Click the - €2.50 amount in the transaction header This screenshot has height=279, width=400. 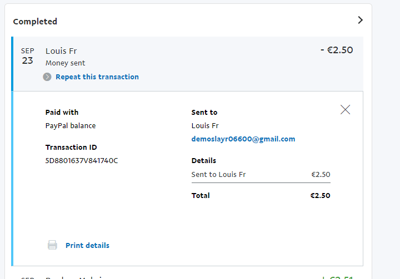click(337, 50)
